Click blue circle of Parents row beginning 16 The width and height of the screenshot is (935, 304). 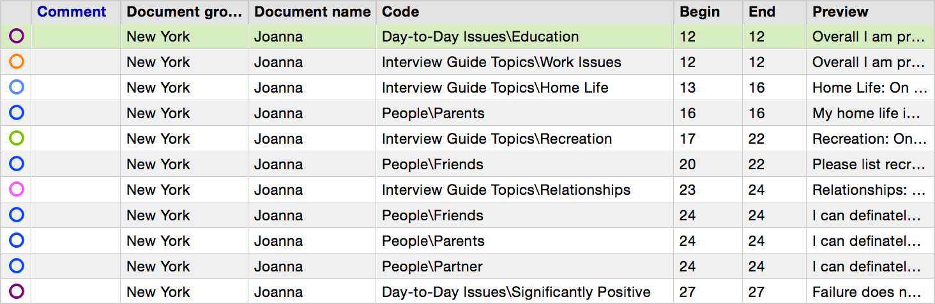17,113
